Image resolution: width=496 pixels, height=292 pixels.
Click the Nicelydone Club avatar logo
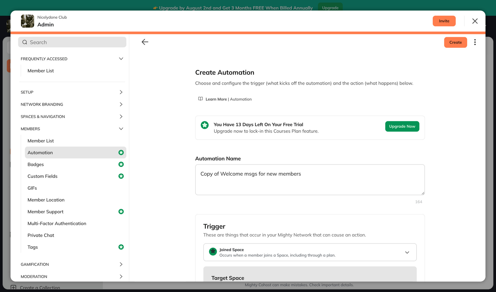[x=27, y=21]
